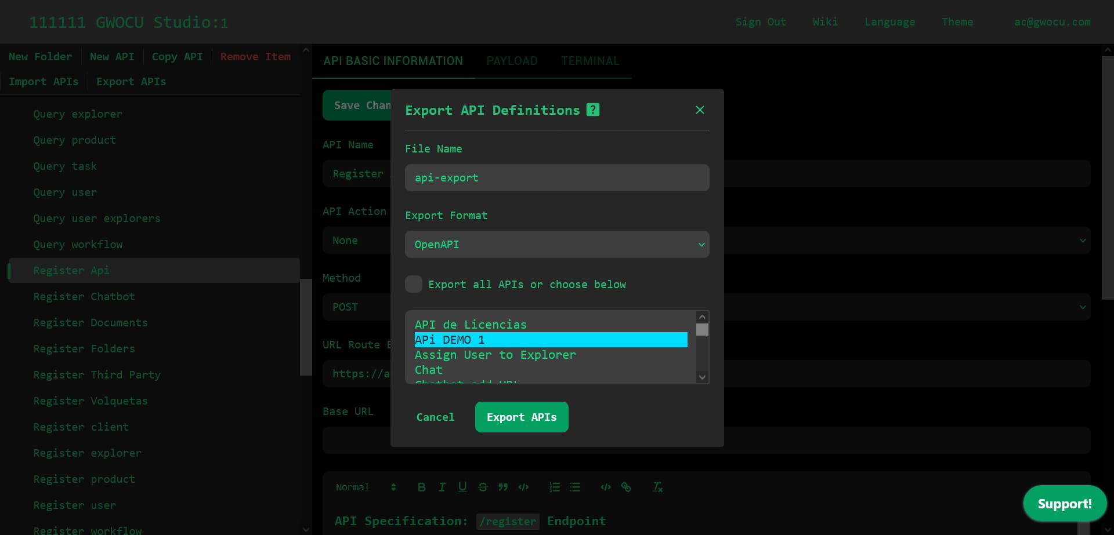Open the Wiki link

point(825,22)
